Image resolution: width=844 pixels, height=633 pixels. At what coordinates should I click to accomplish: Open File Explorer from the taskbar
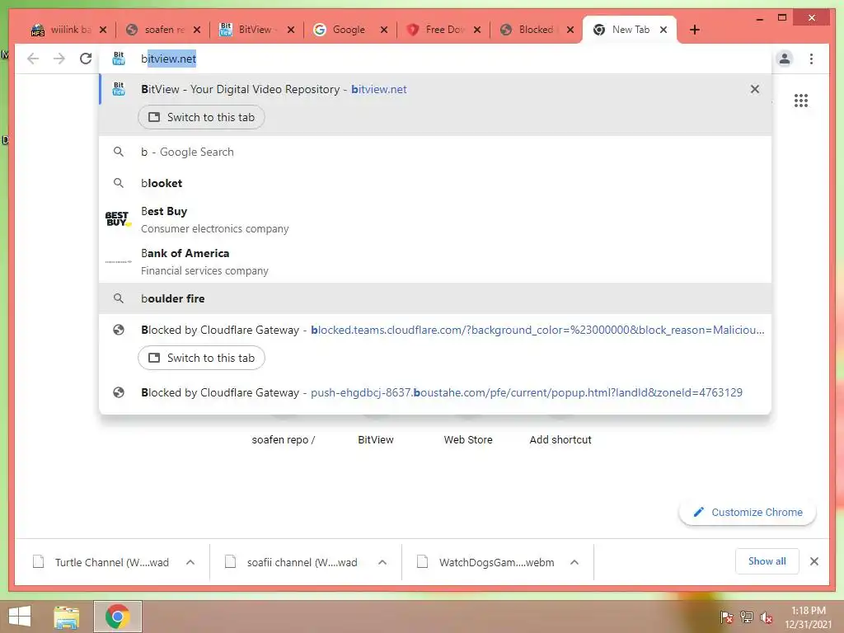67,617
